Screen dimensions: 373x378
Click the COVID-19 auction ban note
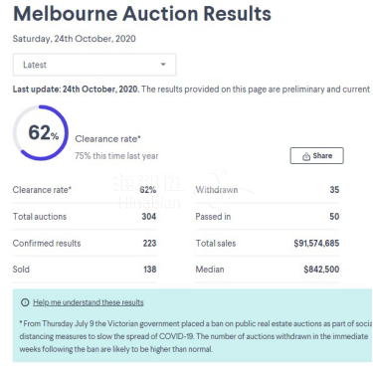click(196, 336)
